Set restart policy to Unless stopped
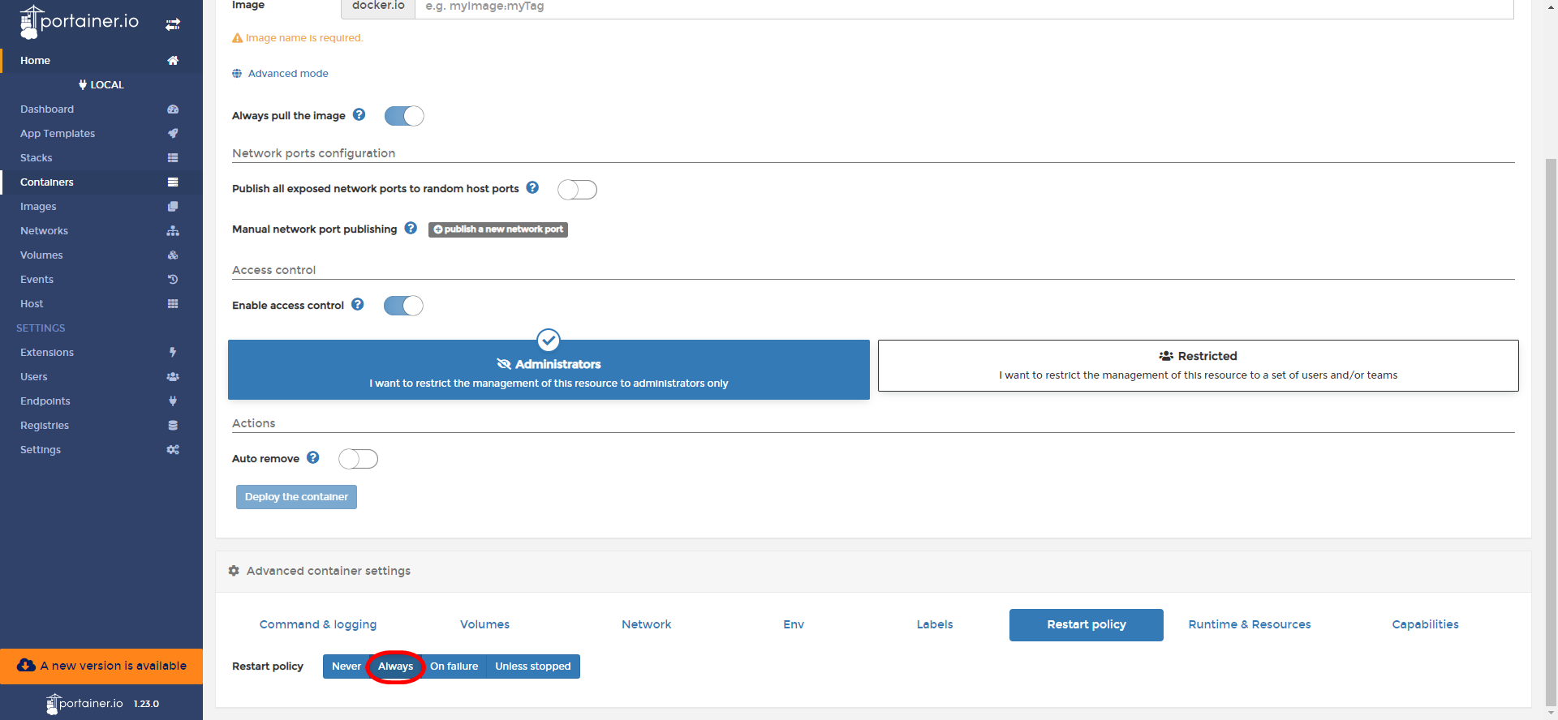The height and width of the screenshot is (720, 1558). [533, 666]
